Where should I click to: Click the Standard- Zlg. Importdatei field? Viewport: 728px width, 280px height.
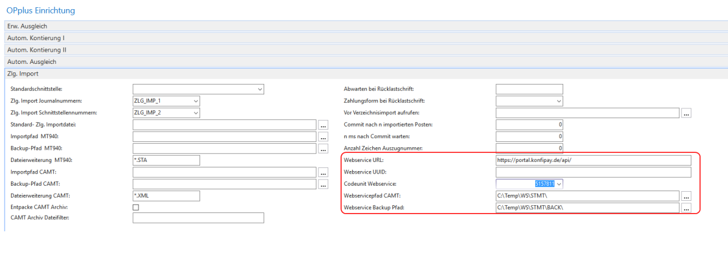pyautogui.click(x=225, y=125)
